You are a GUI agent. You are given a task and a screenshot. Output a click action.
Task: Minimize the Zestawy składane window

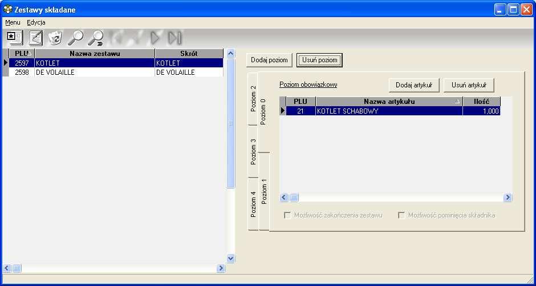pos(500,9)
